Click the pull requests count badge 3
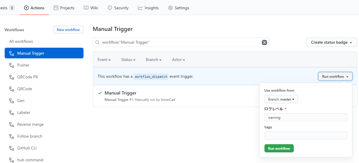359x163 pixels. coord(12,8)
